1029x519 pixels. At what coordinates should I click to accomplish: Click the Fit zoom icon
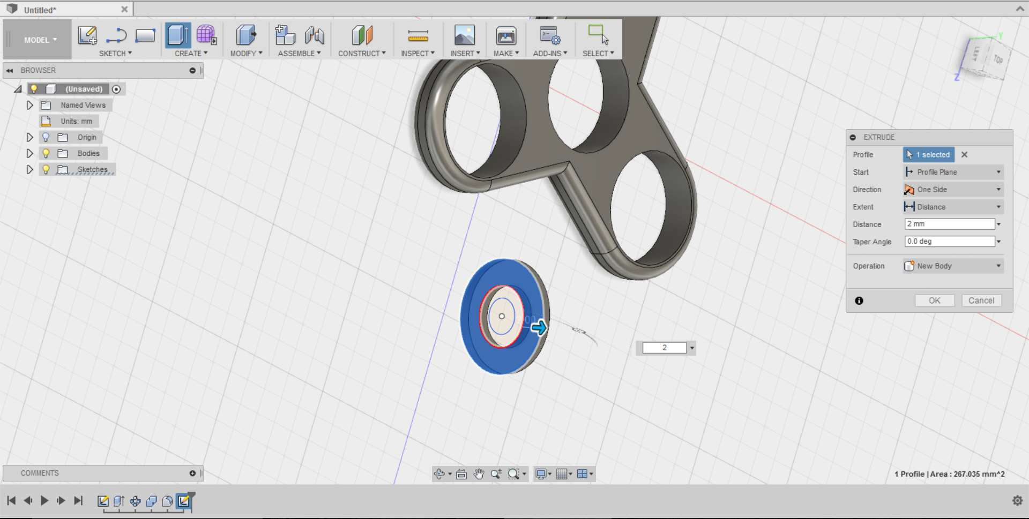tap(514, 473)
